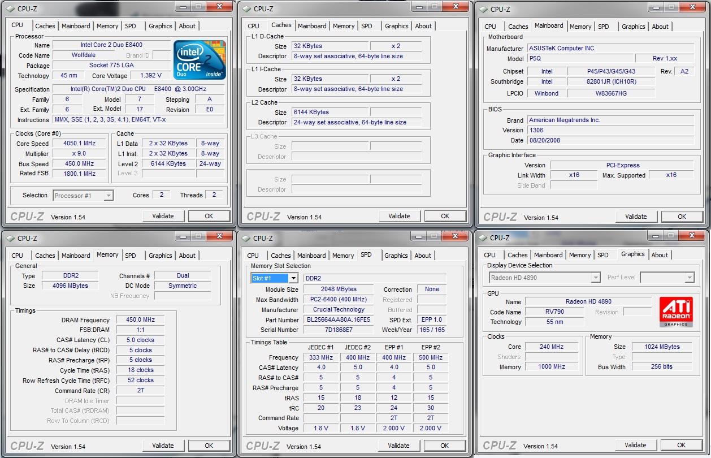
Task: Click CPU-Z title icon in Mainboard window
Action: (482, 9)
